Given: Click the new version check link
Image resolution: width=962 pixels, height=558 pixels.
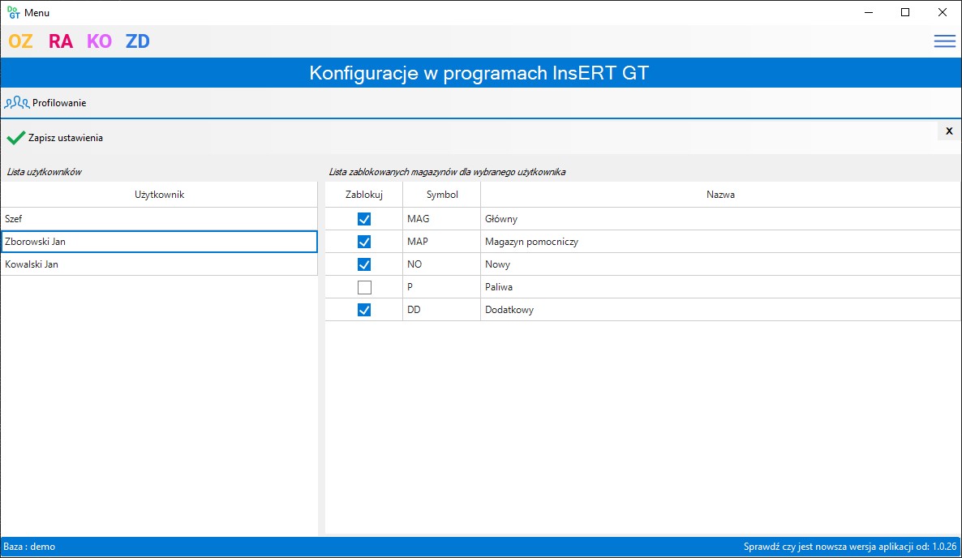Looking at the screenshot, I should (x=850, y=547).
